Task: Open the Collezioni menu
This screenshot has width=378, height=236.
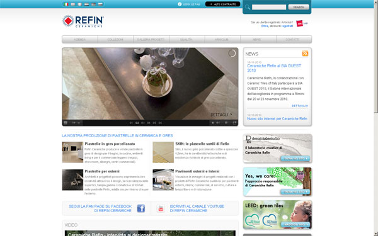Action: click(x=115, y=40)
